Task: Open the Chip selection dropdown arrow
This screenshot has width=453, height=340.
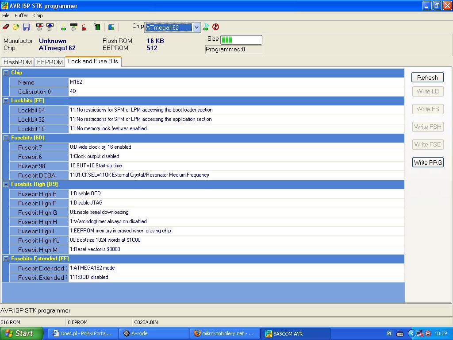Action: tap(196, 27)
